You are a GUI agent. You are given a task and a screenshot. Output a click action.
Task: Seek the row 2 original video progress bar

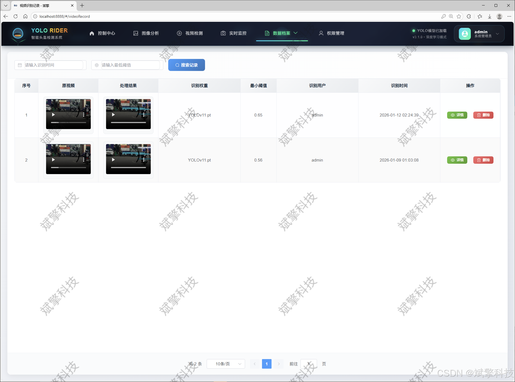[x=68, y=168]
